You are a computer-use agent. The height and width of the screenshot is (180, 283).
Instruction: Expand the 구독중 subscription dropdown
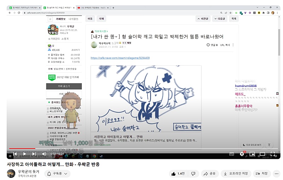[57, 174]
